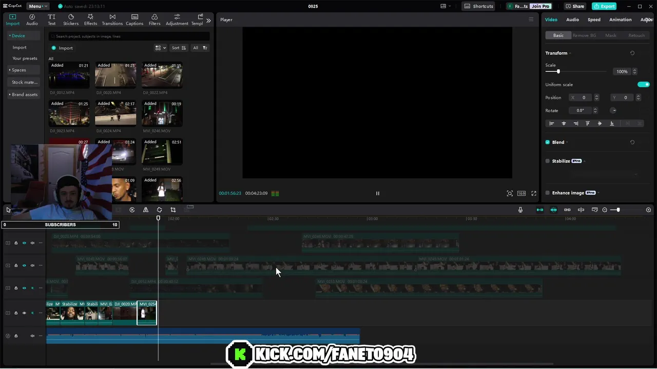Screen dimensions: 657x369
Task: Toggle main track magnet snapping
Action: coord(540,210)
